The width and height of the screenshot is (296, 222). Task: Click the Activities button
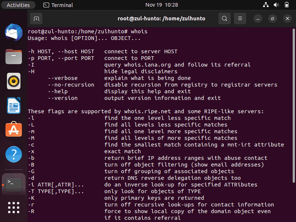18,5
